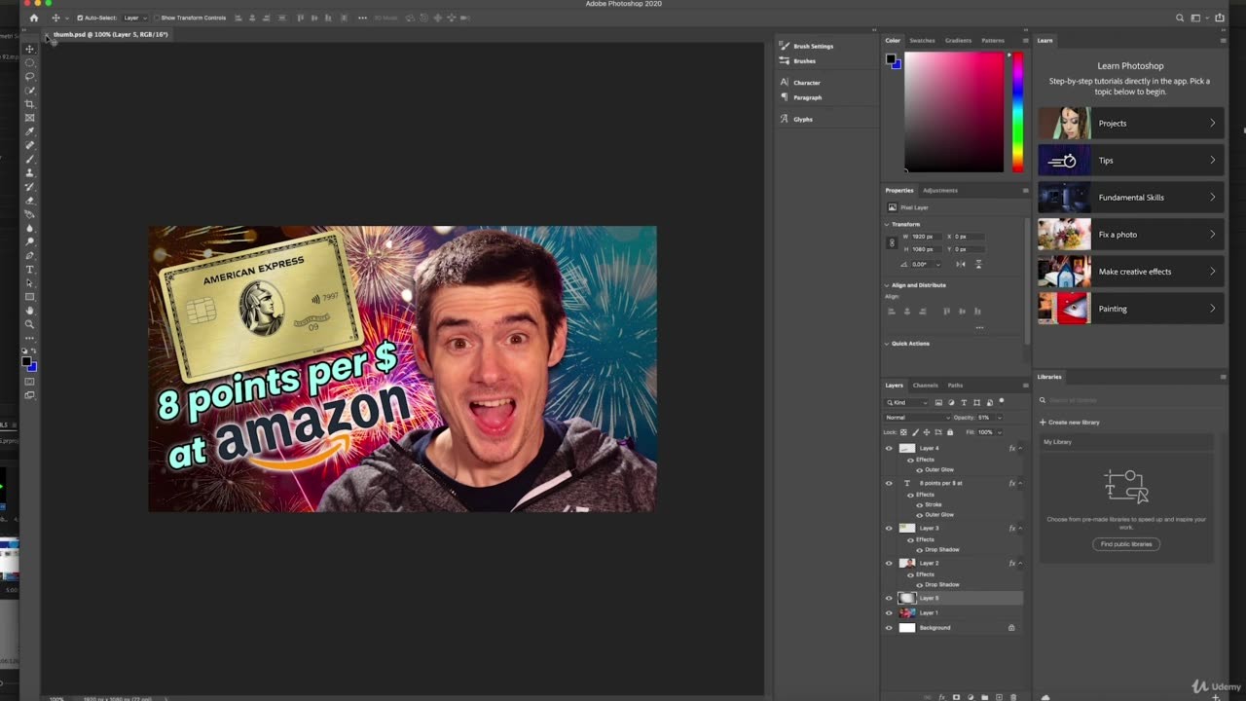Enable Show Transform Controls checkbox
This screenshot has width=1246, height=701.
click(x=156, y=18)
